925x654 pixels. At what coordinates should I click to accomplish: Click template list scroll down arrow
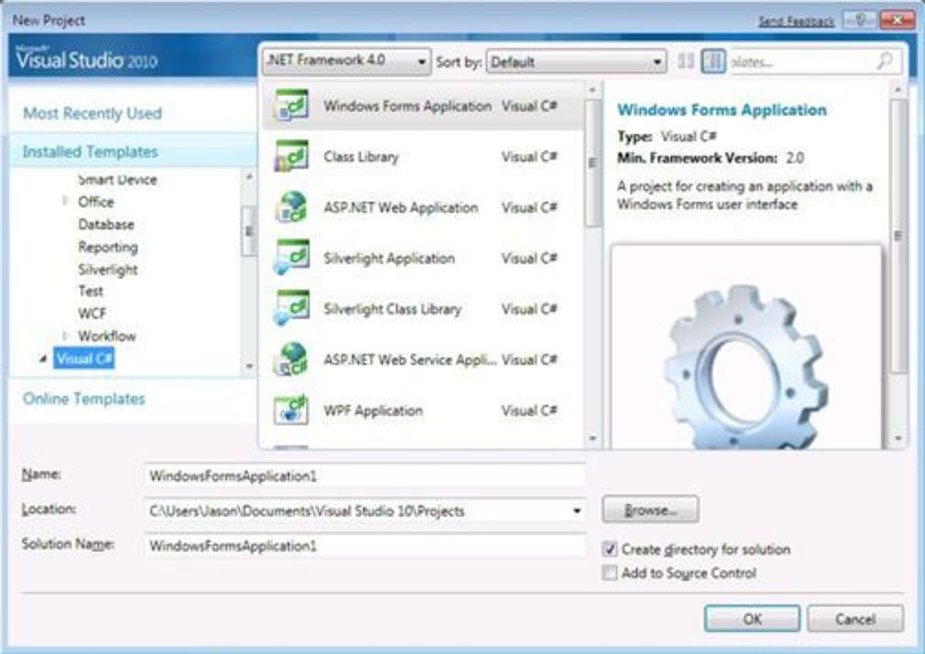pyautogui.click(x=592, y=438)
